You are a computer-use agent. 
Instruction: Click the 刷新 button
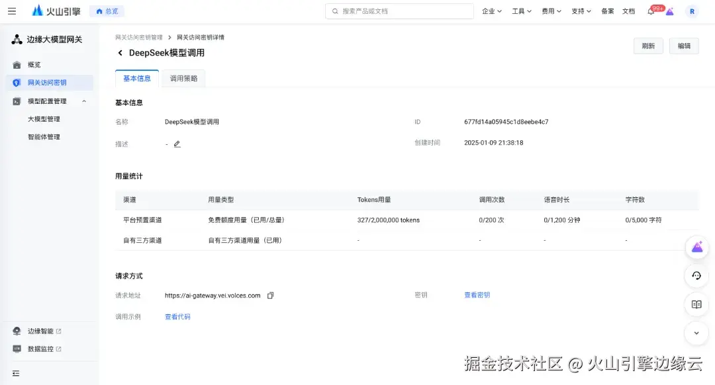coord(648,46)
